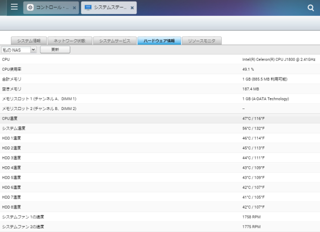Click the System Status monitor icon

pyautogui.click(x=88, y=8)
